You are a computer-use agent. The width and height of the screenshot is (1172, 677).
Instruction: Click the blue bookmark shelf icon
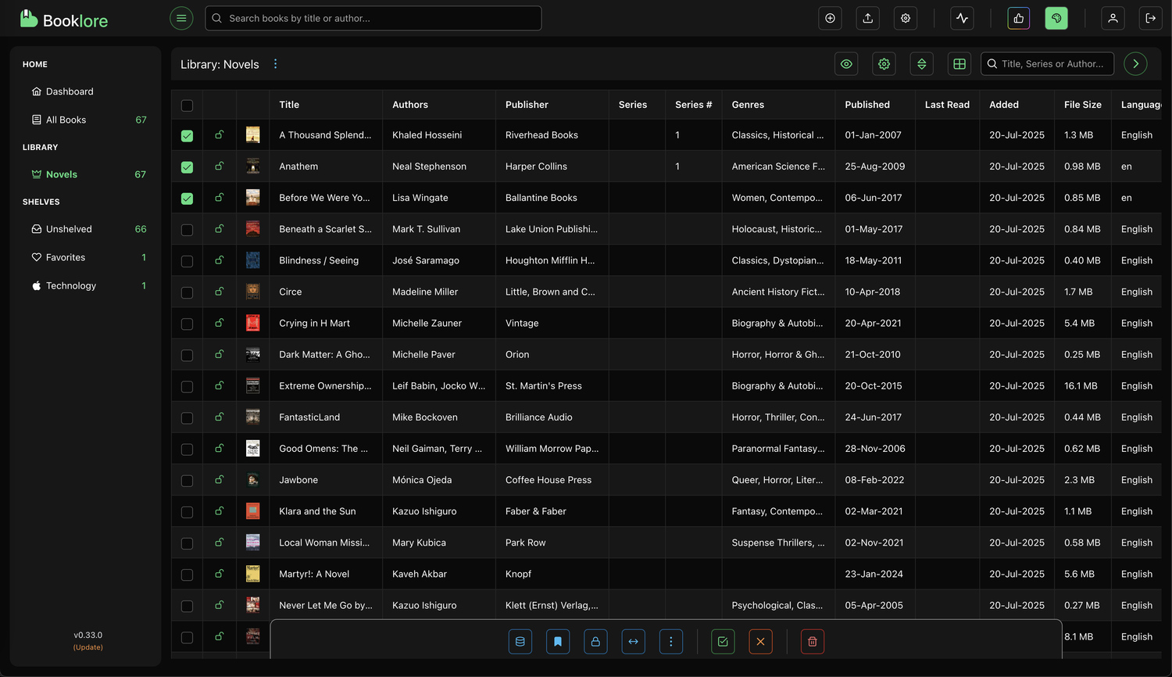coord(558,642)
